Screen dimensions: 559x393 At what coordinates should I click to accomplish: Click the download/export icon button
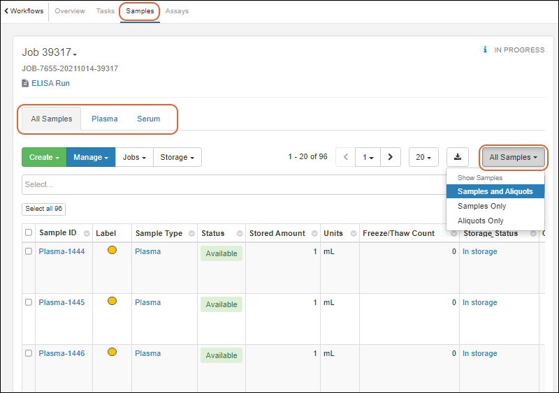(x=458, y=157)
